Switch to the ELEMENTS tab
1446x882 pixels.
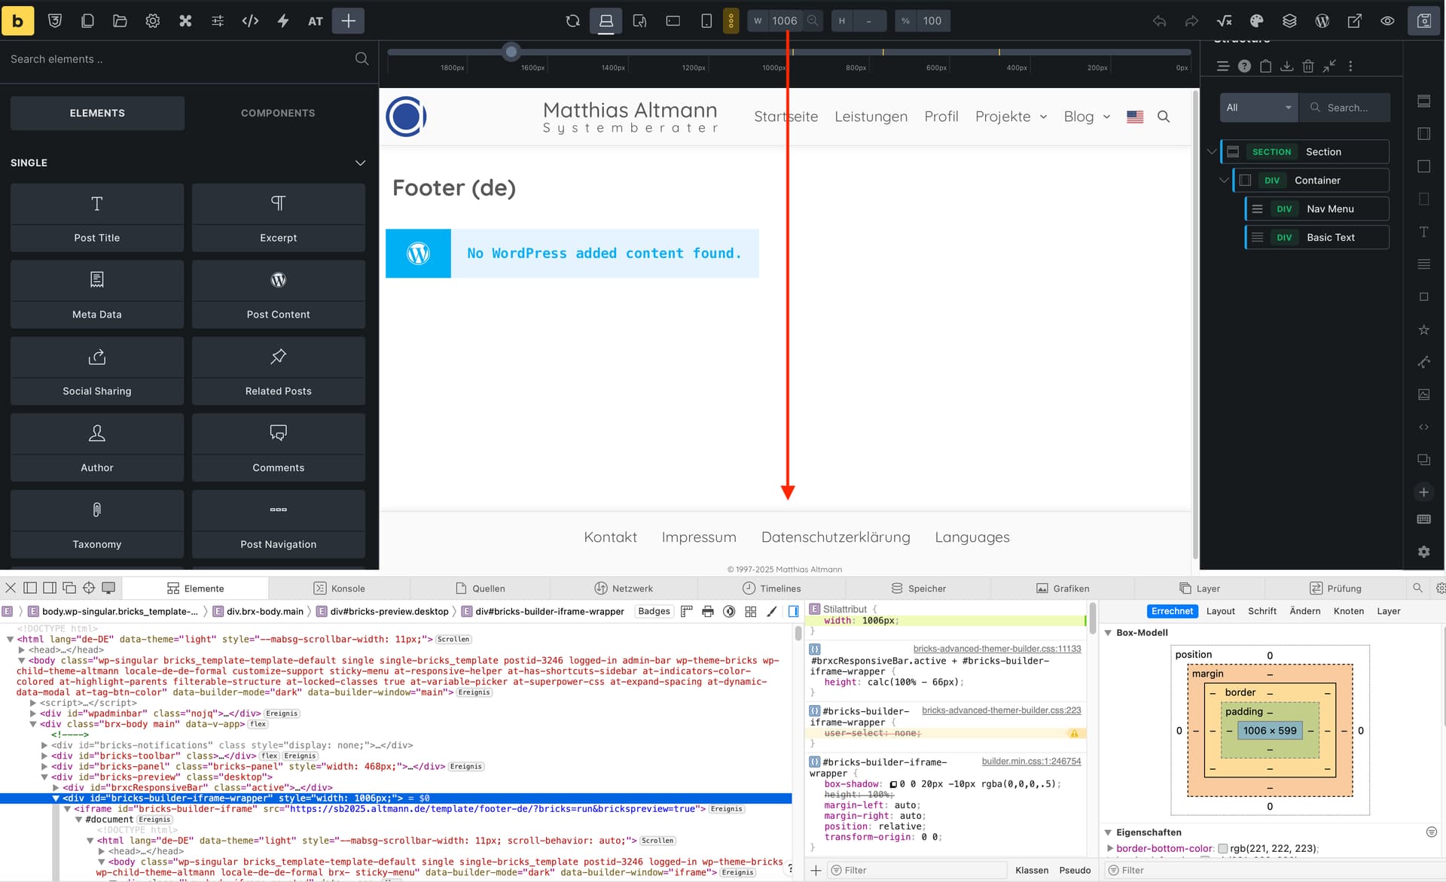pyautogui.click(x=97, y=113)
